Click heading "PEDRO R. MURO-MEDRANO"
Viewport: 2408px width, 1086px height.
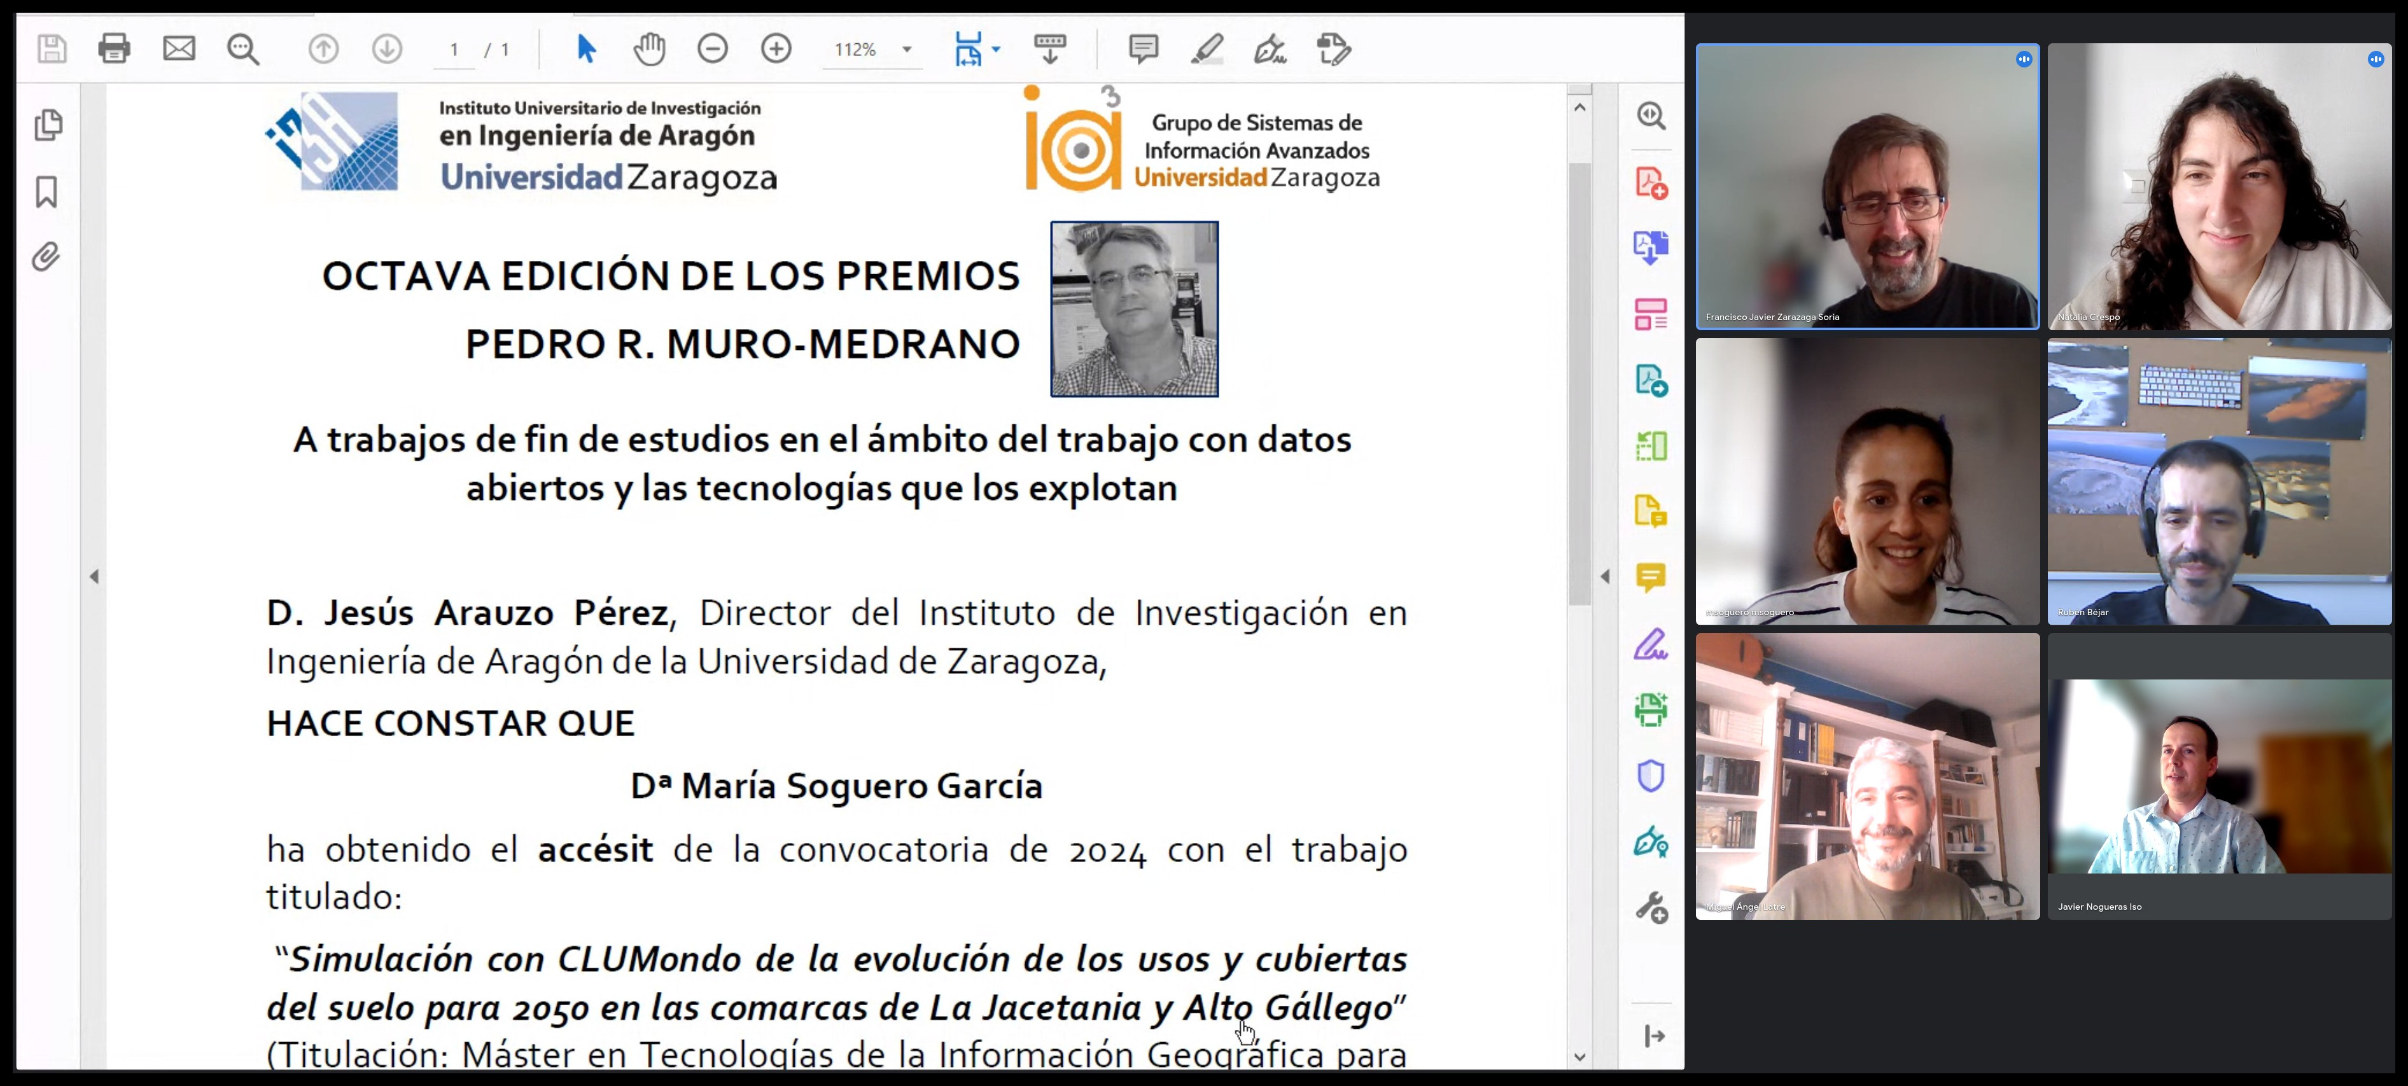[743, 344]
